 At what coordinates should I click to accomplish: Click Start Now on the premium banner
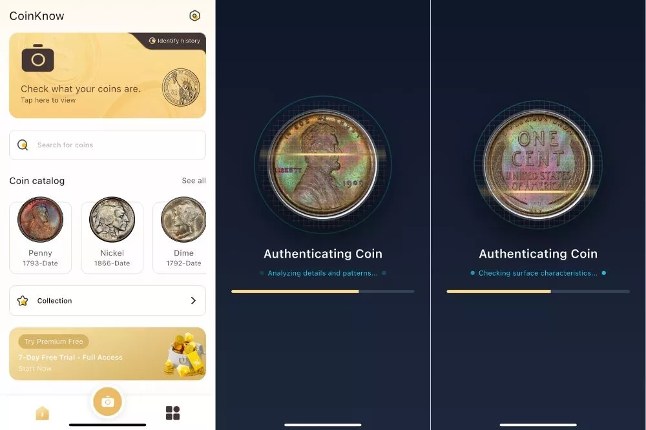[35, 369]
